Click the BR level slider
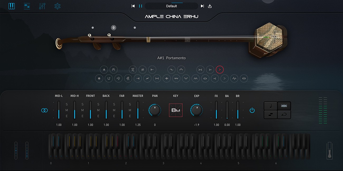Viewport: 343px width, 171px height. 238,110
